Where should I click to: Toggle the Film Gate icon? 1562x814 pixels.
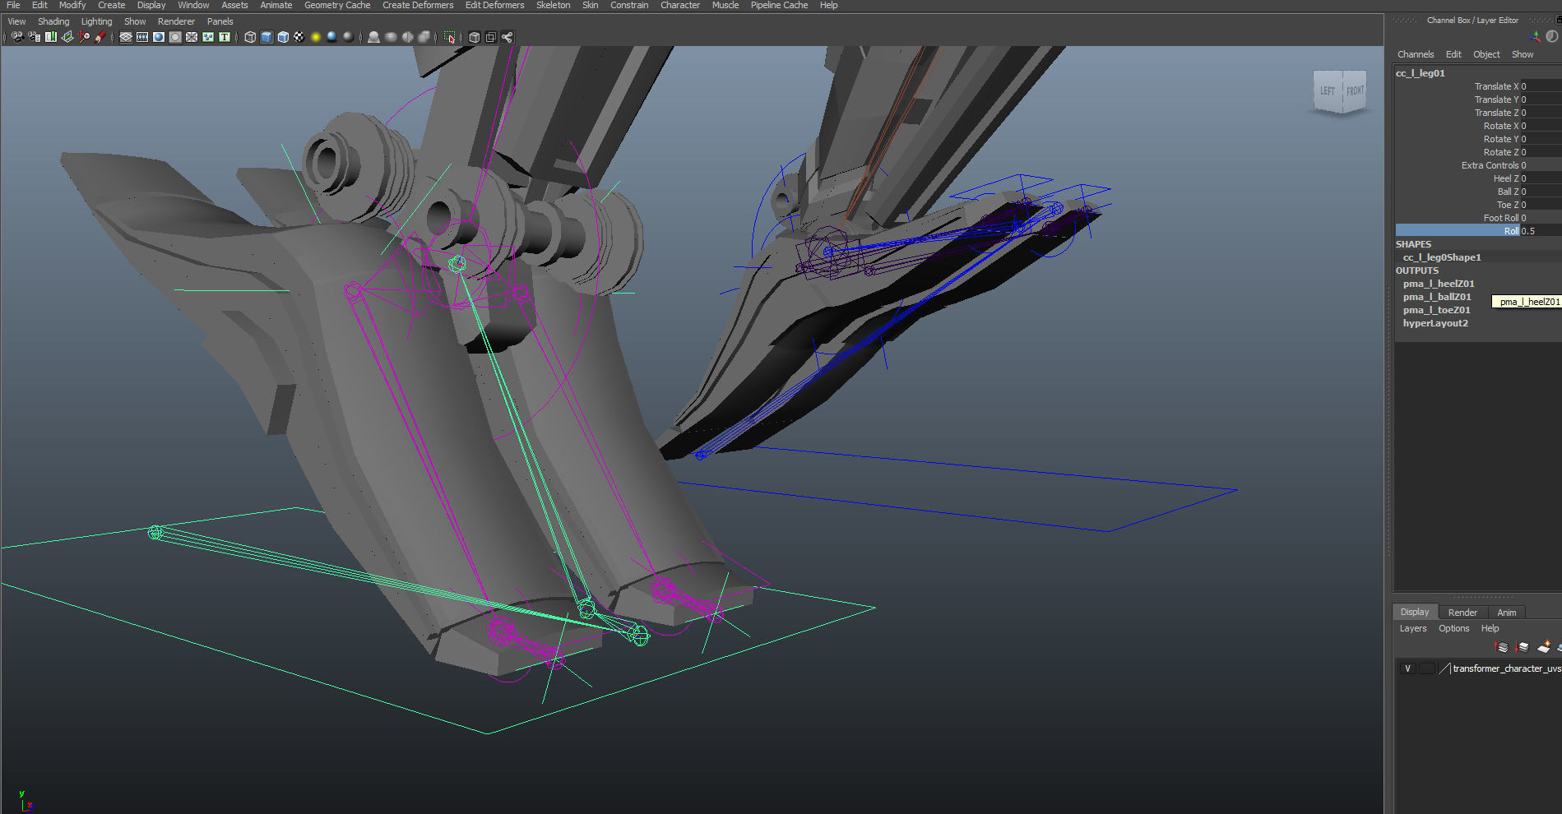pos(142,37)
